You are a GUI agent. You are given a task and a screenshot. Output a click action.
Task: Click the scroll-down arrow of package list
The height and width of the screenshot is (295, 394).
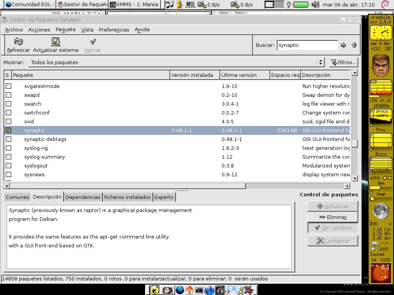(354, 179)
